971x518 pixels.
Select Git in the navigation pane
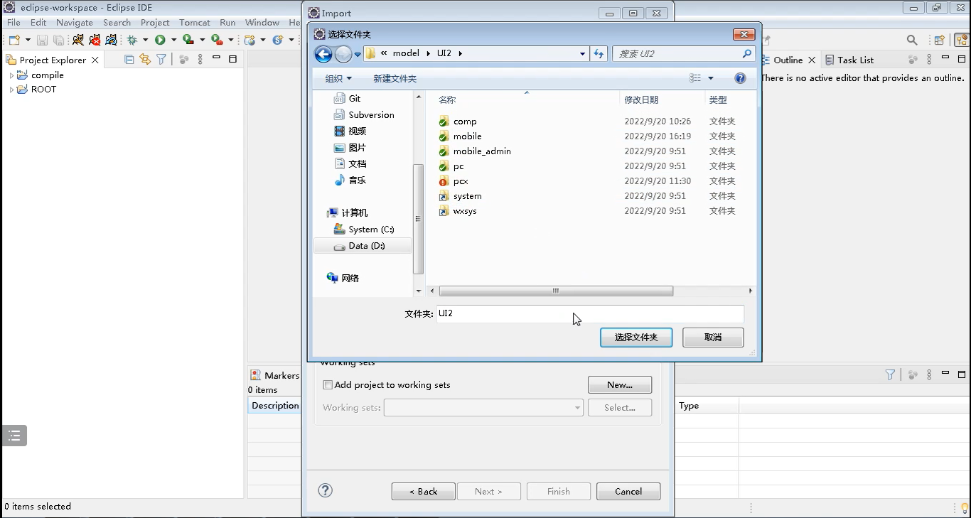coord(354,99)
